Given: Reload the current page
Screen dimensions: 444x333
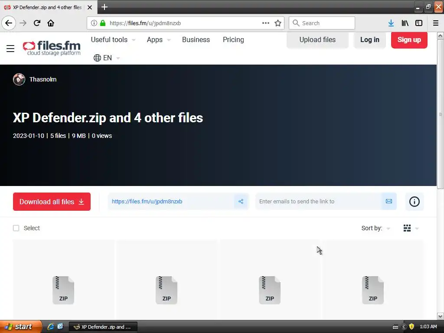Looking at the screenshot, I should point(37,23).
